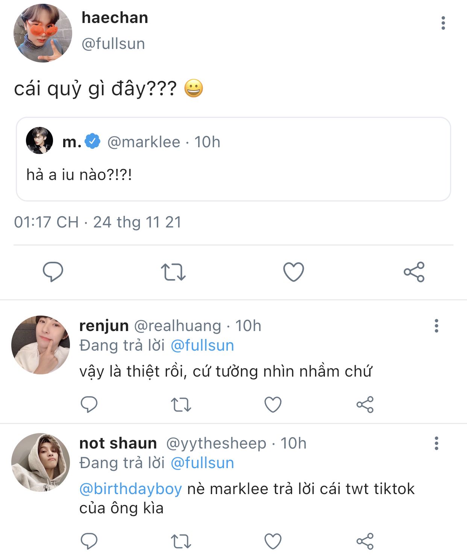Open the @birthdayboy mention link

(130, 489)
